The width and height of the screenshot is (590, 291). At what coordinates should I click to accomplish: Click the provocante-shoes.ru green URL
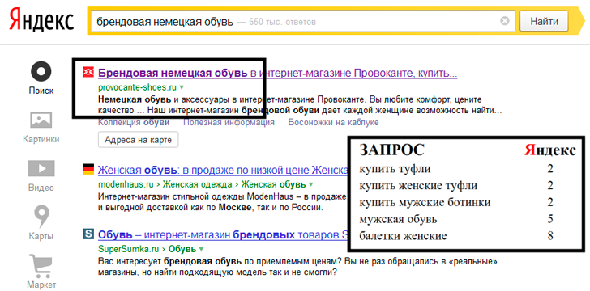pyautogui.click(x=137, y=87)
